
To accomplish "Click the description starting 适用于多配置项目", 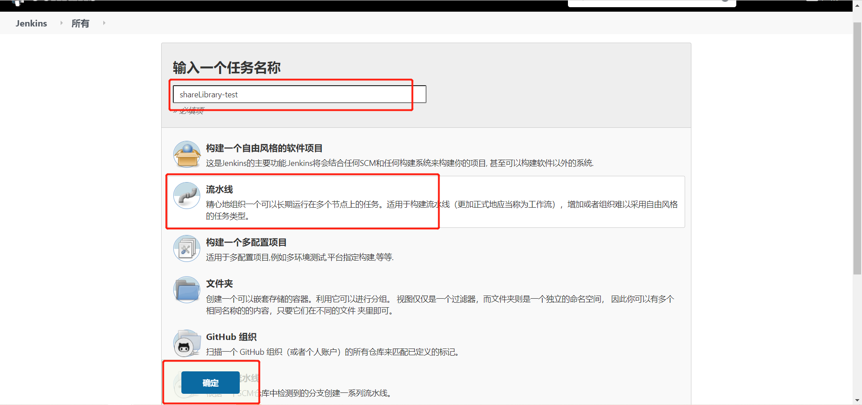I will 299,257.
